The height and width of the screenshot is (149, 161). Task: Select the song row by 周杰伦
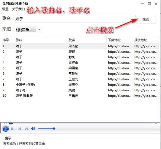[73, 46]
